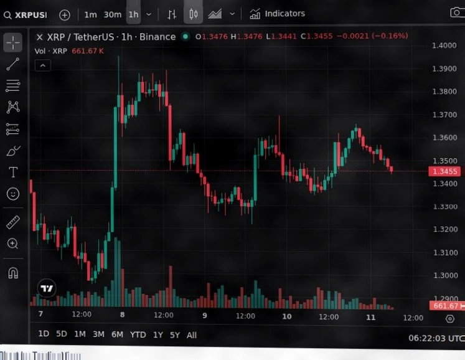Set the date range to 3M

tap(98, 334)
